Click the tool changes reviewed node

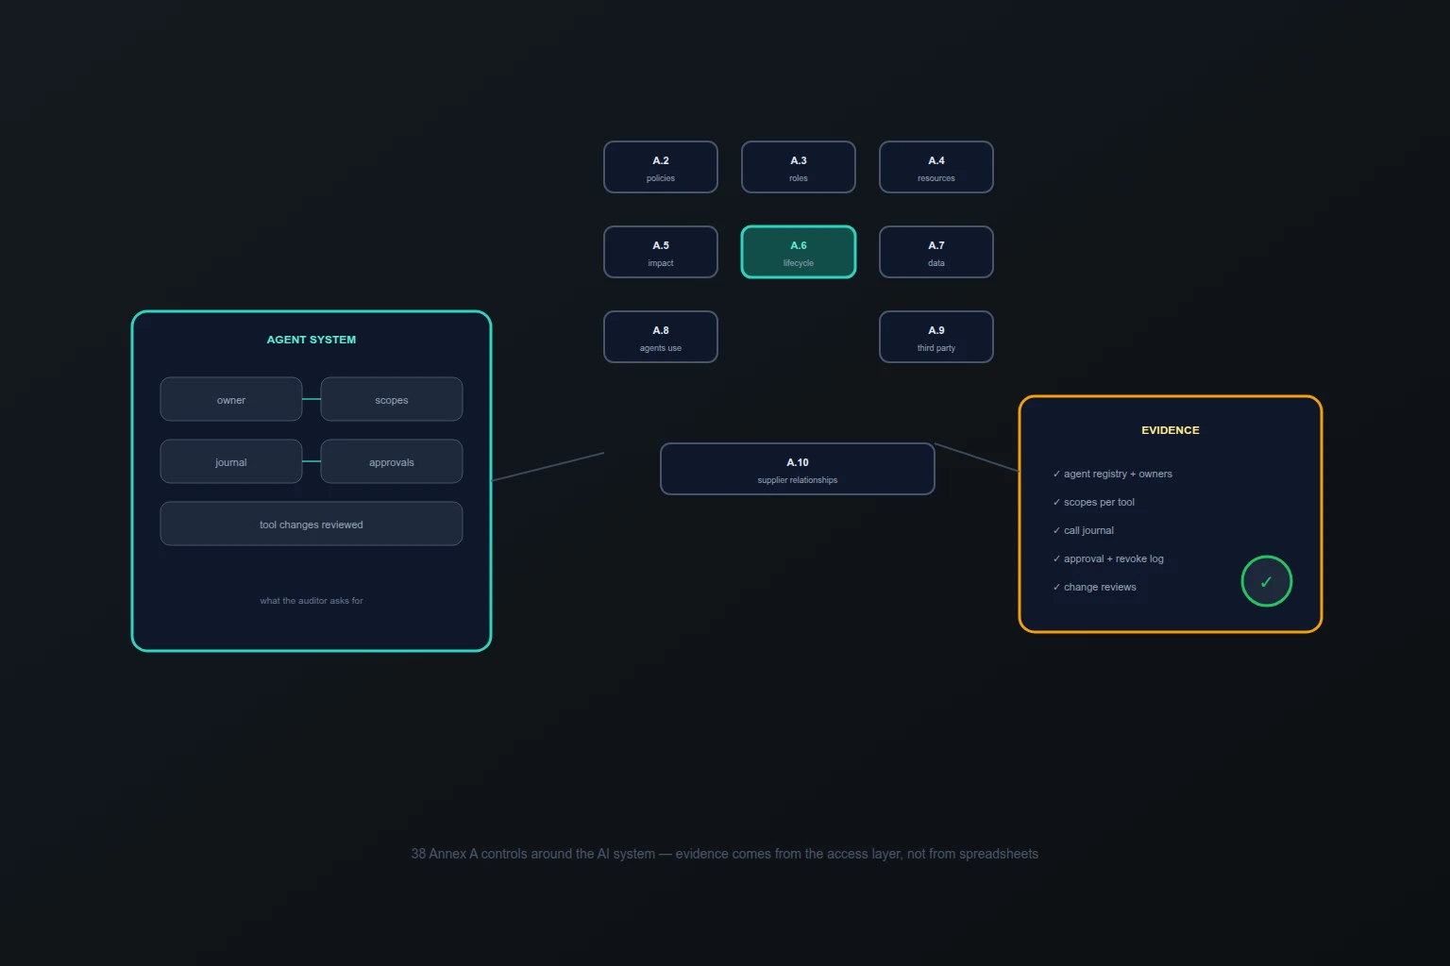click(x=312, y=524)
